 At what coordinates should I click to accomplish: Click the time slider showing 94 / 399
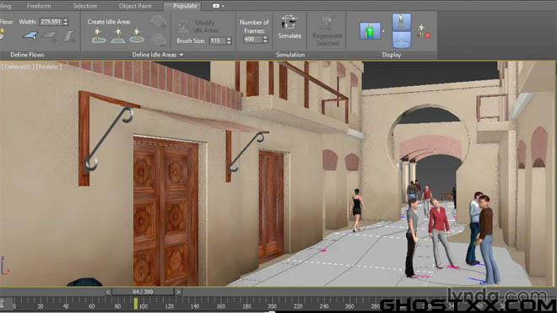click(x=143, y=292)
